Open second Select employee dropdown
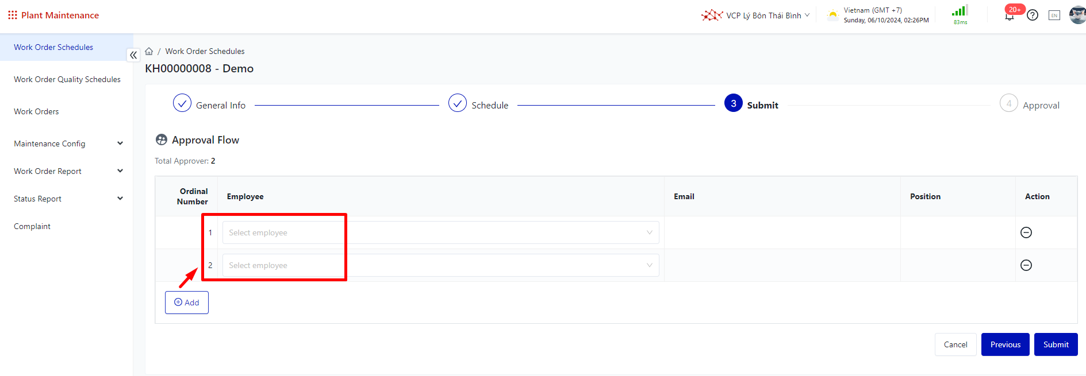The width and height of the screenshot is (1086, 376). click(440, 265)
